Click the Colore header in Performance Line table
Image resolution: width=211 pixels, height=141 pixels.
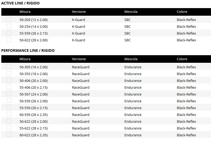point(182,59)
